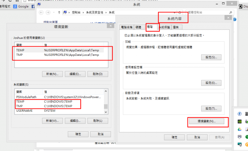Click 取消 in 系統內容 dialog

(197, 137)
